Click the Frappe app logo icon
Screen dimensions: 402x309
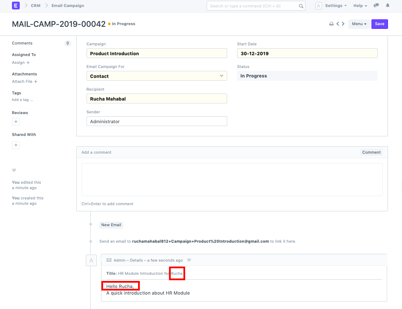[16, 5]
